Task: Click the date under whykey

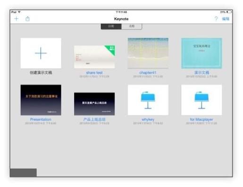Action: (148, 123)
